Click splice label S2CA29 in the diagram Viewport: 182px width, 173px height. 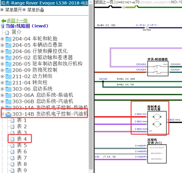[103, 79]
